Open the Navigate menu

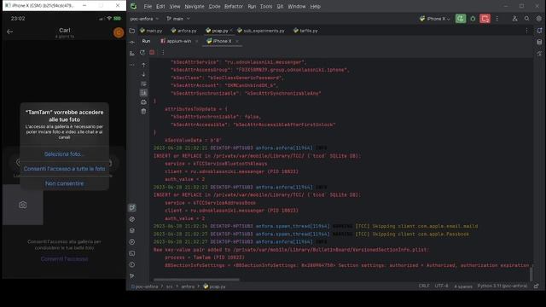pos(195,6)
